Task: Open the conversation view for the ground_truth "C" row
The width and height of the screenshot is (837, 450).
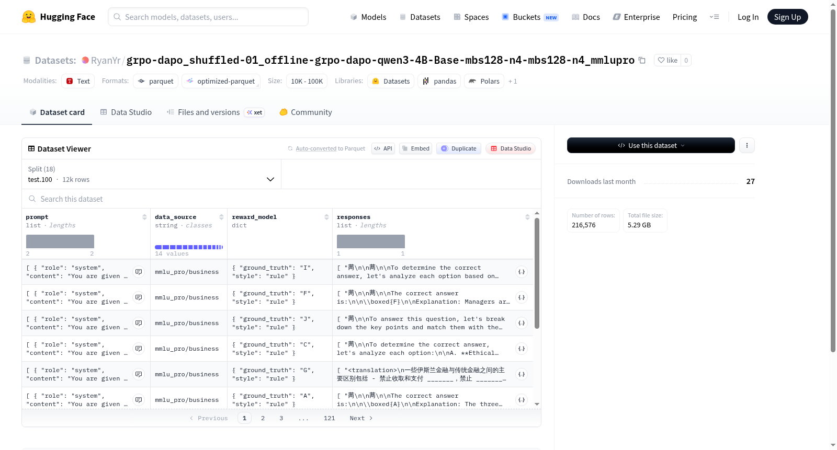Action: tap(139, 349)
